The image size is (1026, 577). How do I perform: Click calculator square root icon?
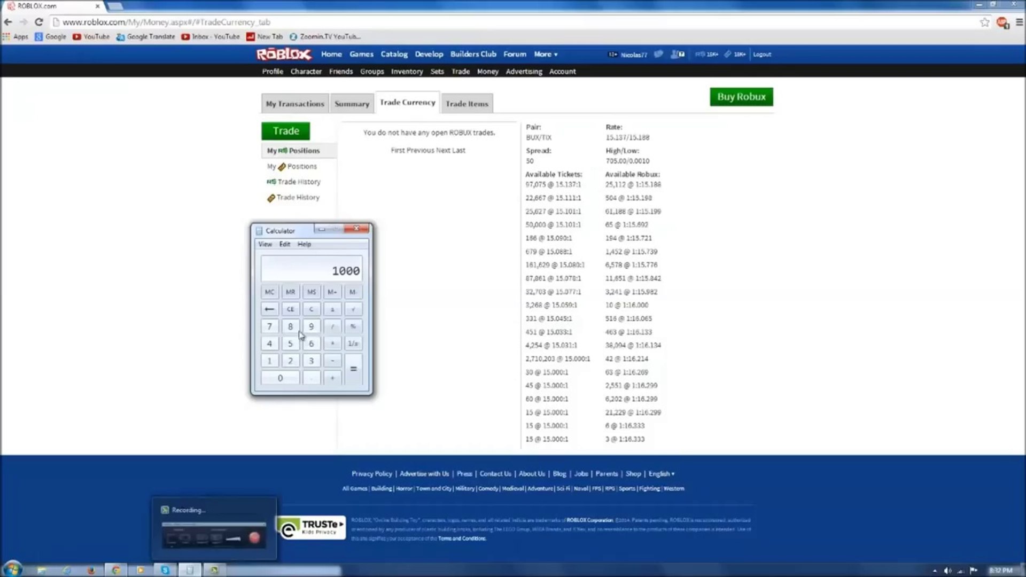(352, 309)
